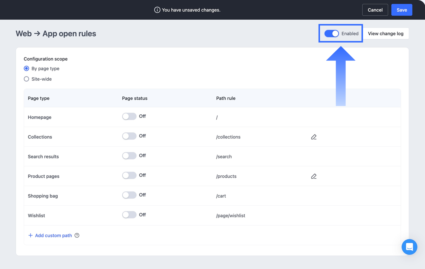Switch on the Search results toggle
Screen dimensions: 425x269
[x=129, y=155]
